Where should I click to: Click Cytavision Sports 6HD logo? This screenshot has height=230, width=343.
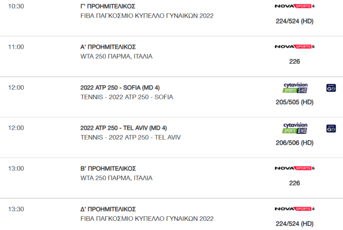[295, 128]
